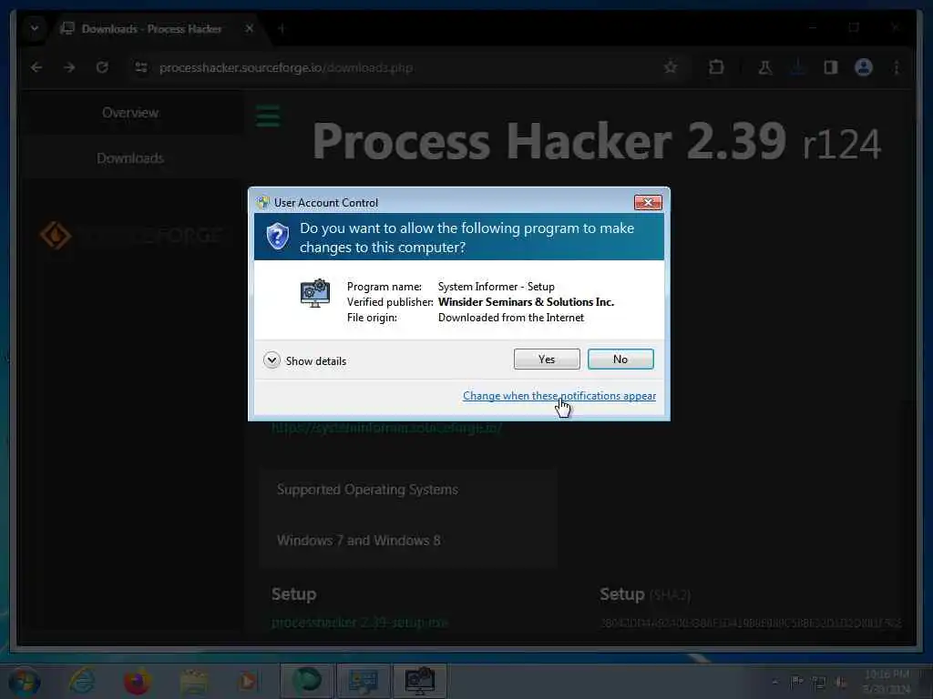Close the User Account Control dialog
Screen dimensions: 933x699
pos(648,203)
